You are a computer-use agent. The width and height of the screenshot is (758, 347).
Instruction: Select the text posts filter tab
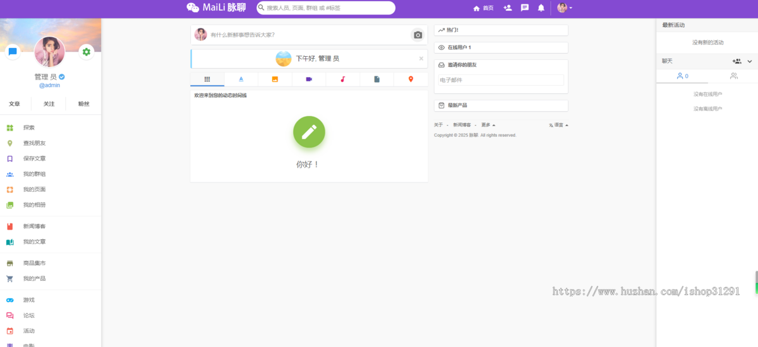pyautogui.click(x=241, y=79)
